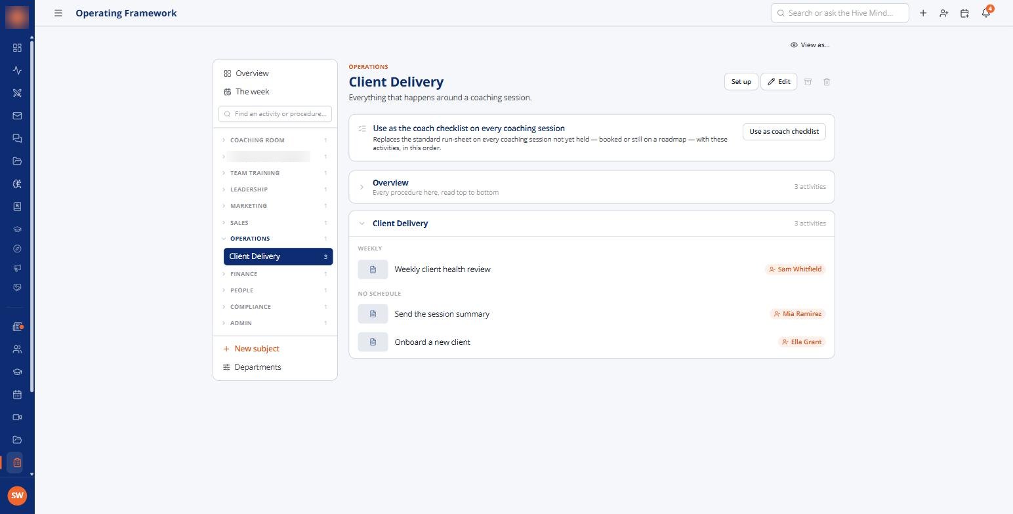
Task: Click the compass icon in sidebar
Action: click(x=17, y=248)
